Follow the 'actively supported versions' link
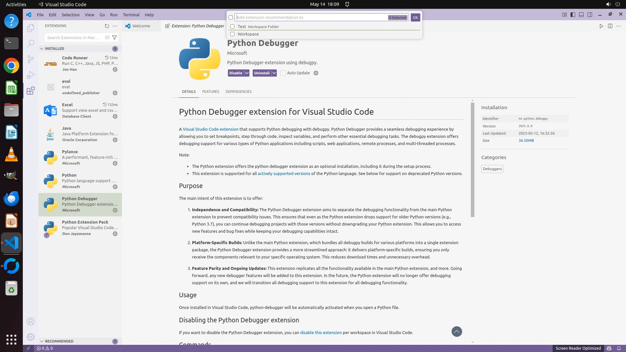The height and width of the screenshot is (352, 626). point(284,173)
